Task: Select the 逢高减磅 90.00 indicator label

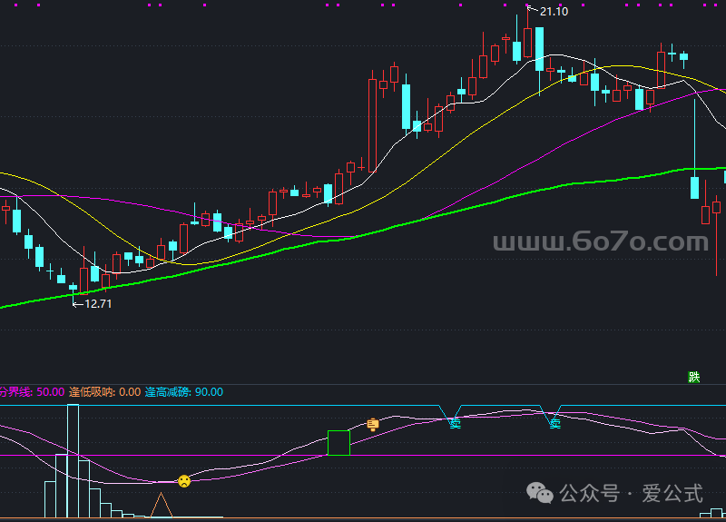Action: (x=183, y=392)
